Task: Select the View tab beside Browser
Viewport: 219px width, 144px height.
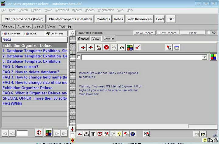Action: 96,39
